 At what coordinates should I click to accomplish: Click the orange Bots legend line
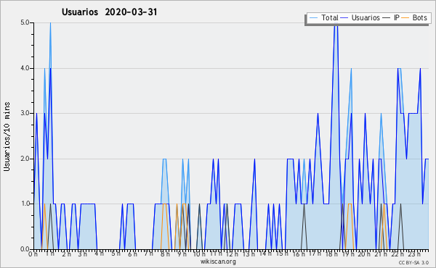(405, 18)
